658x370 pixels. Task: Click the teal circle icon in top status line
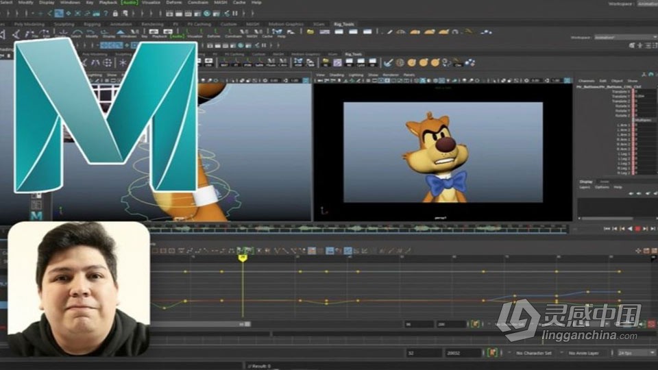pyautogui.click(x=206, y=14)
